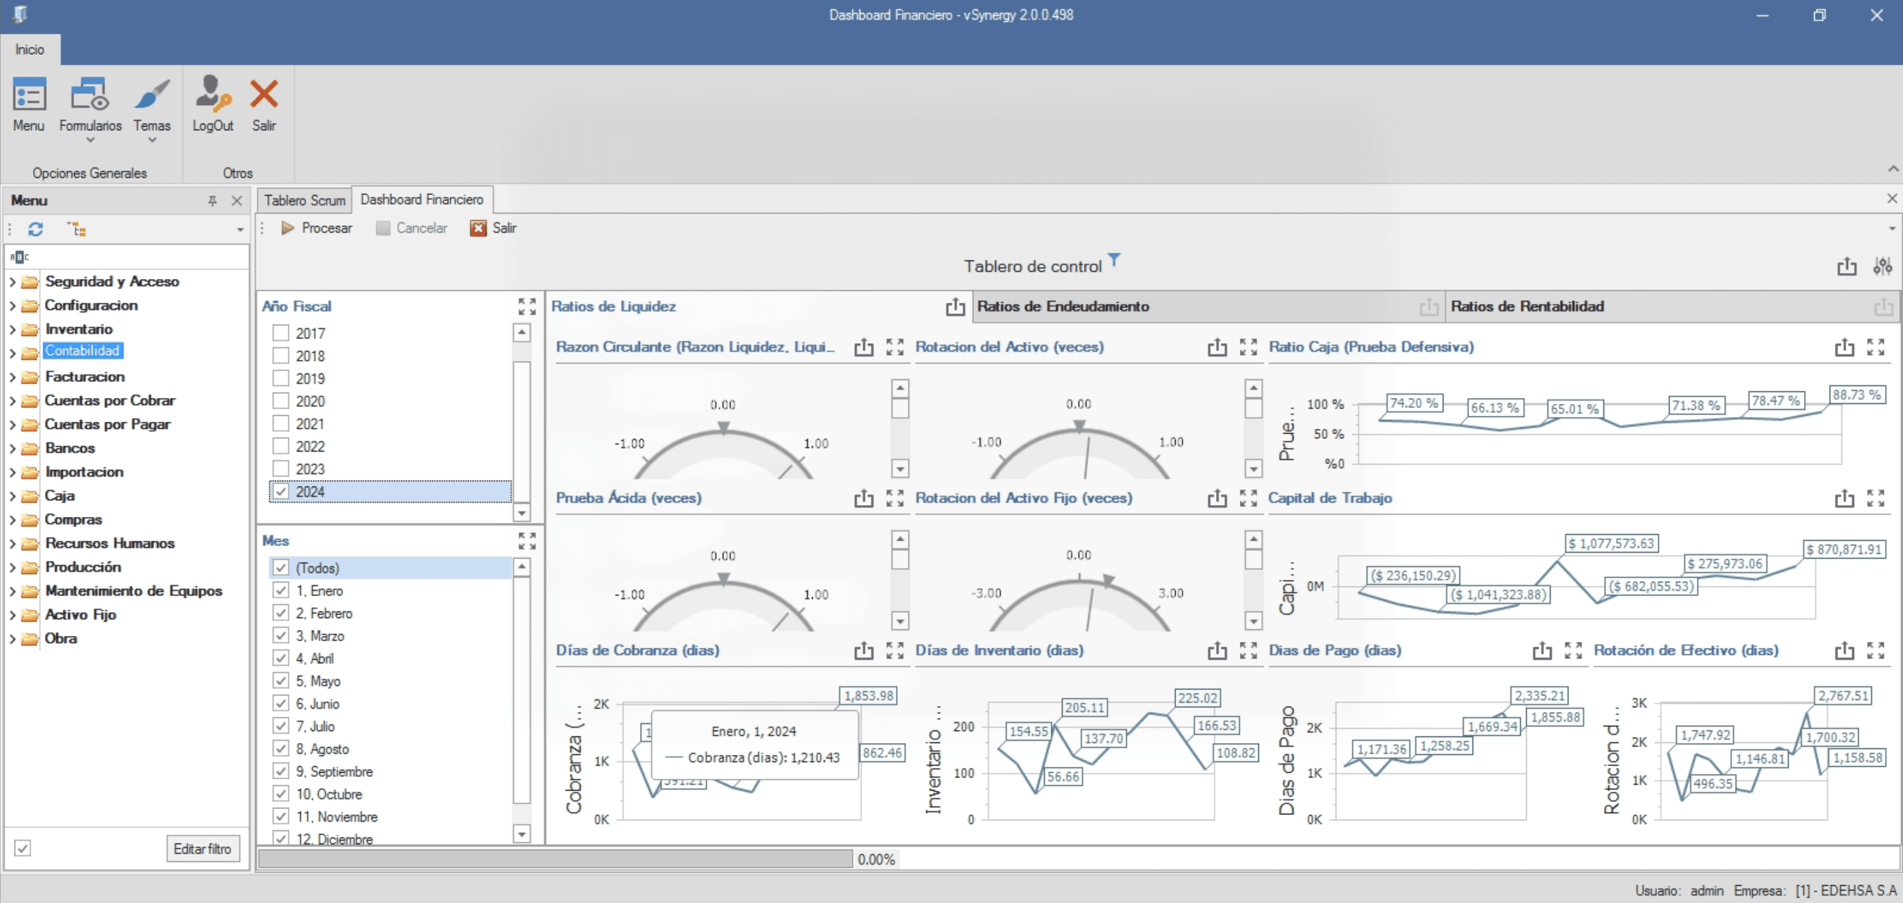The image size is (1903, 903).
Task: Uncheck the 3, Marzo month
Action: coord(280,635)
